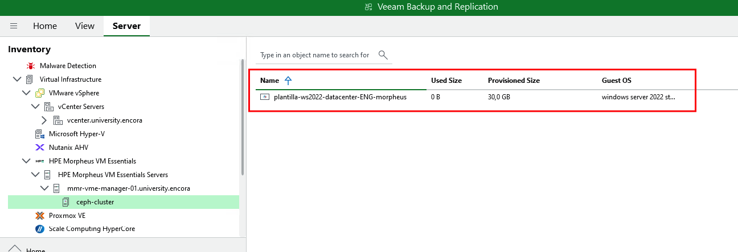The height and width of the screenshot is (252, 738).
Task: Sort by Guest OS column
Action: [617, 81]
